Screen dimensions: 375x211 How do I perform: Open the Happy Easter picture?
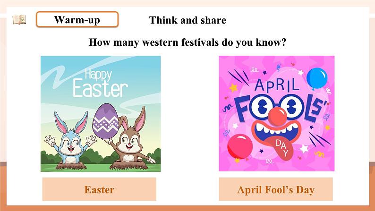click(x=101, y=113)
